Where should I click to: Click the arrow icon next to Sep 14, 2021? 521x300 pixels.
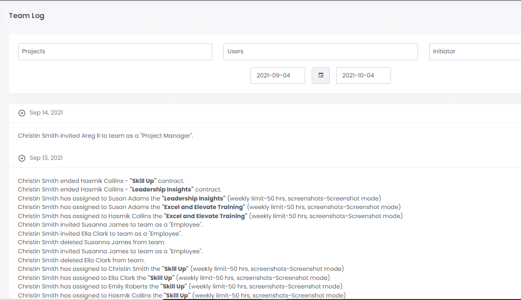[22, 113]
